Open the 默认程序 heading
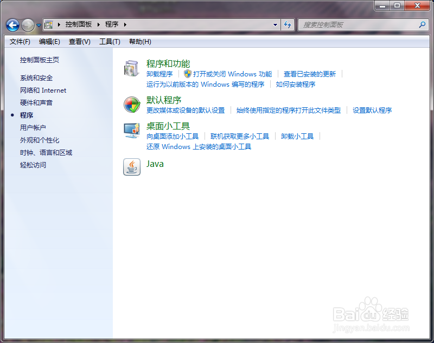The width and height of the screenshot is (434, 343). (164, 100)
